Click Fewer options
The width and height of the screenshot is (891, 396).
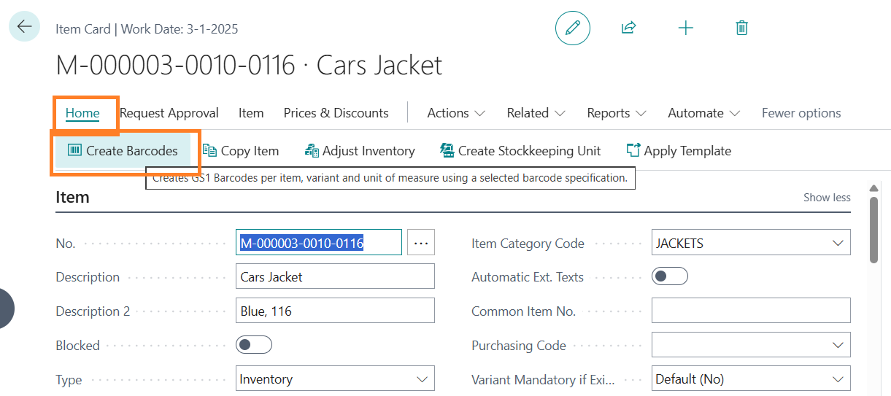pos(801,113)
